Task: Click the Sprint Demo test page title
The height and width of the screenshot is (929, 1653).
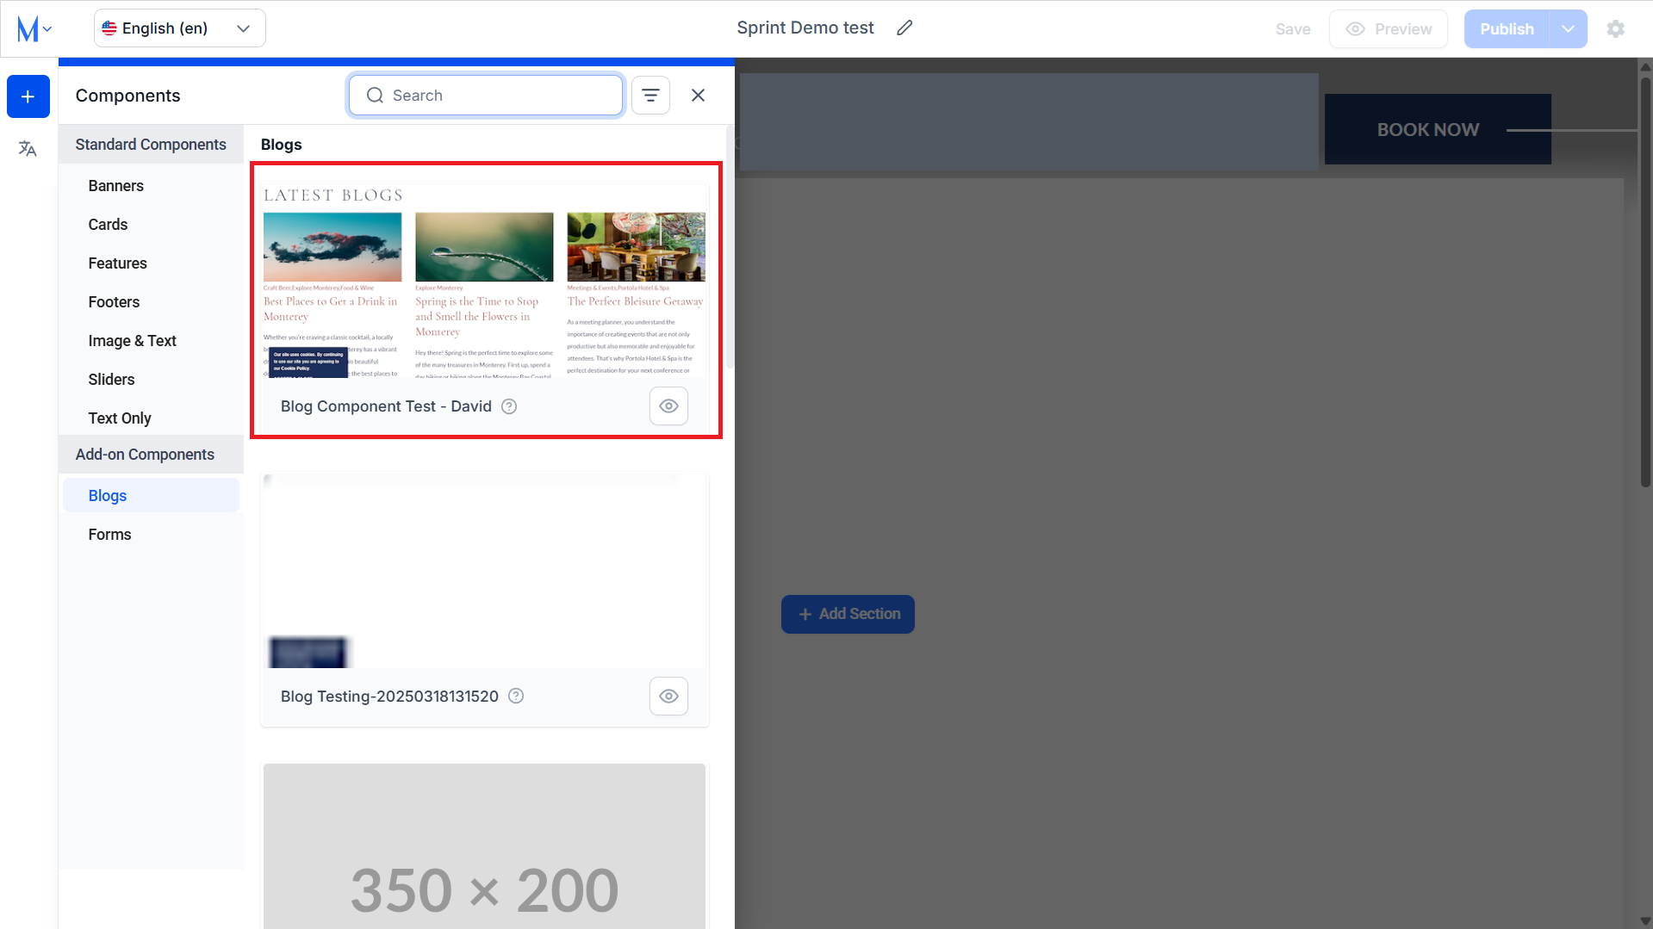Action: tap(805, 28)
